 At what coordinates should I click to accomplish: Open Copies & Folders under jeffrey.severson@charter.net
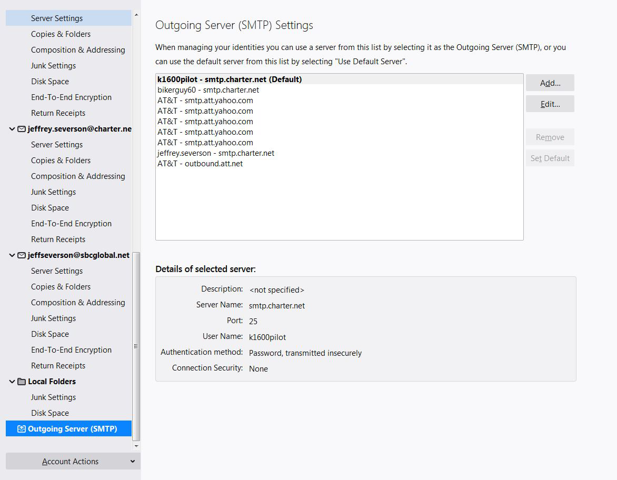(61, 161)
